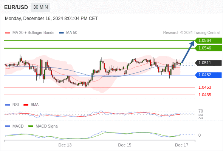Click the Monday December 16 timestamp text
Image resolution: width=223 pixels, height=151 pixels.
tap(51, 18)
